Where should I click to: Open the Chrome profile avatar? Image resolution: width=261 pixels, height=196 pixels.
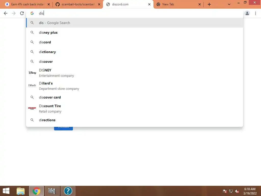247,13
